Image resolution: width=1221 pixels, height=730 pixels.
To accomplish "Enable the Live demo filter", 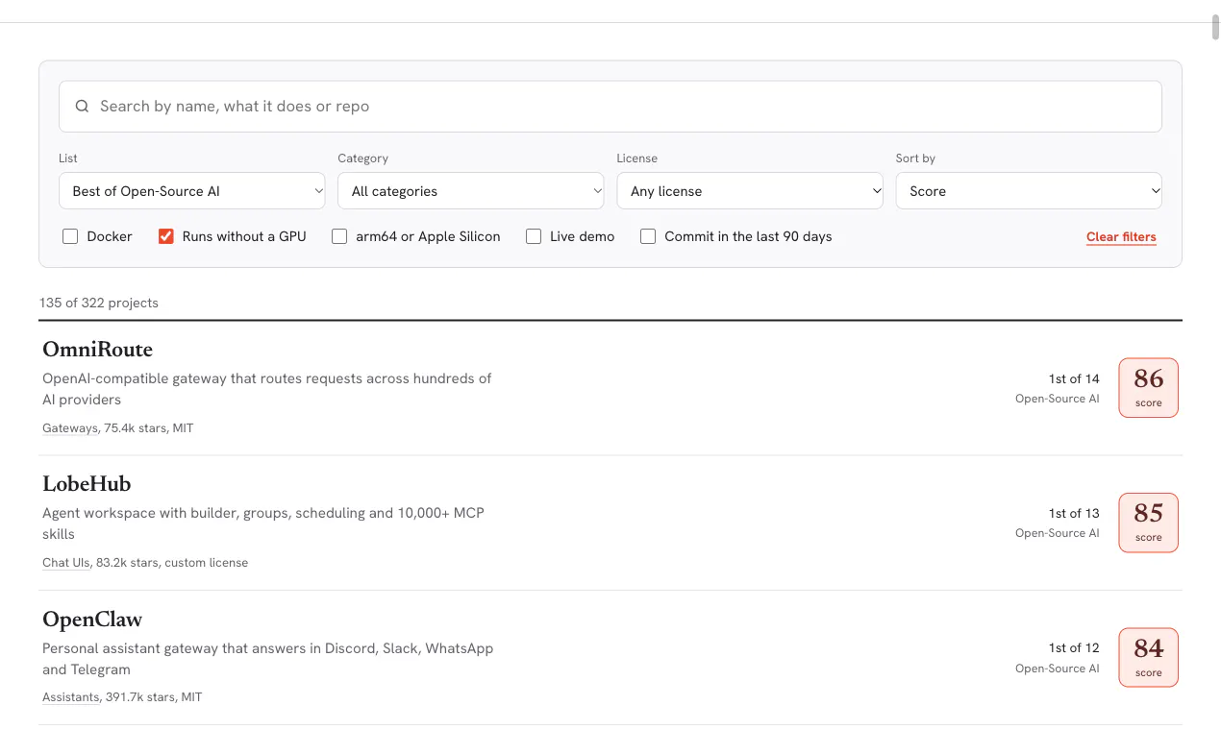I will click(x=534, y=236).
